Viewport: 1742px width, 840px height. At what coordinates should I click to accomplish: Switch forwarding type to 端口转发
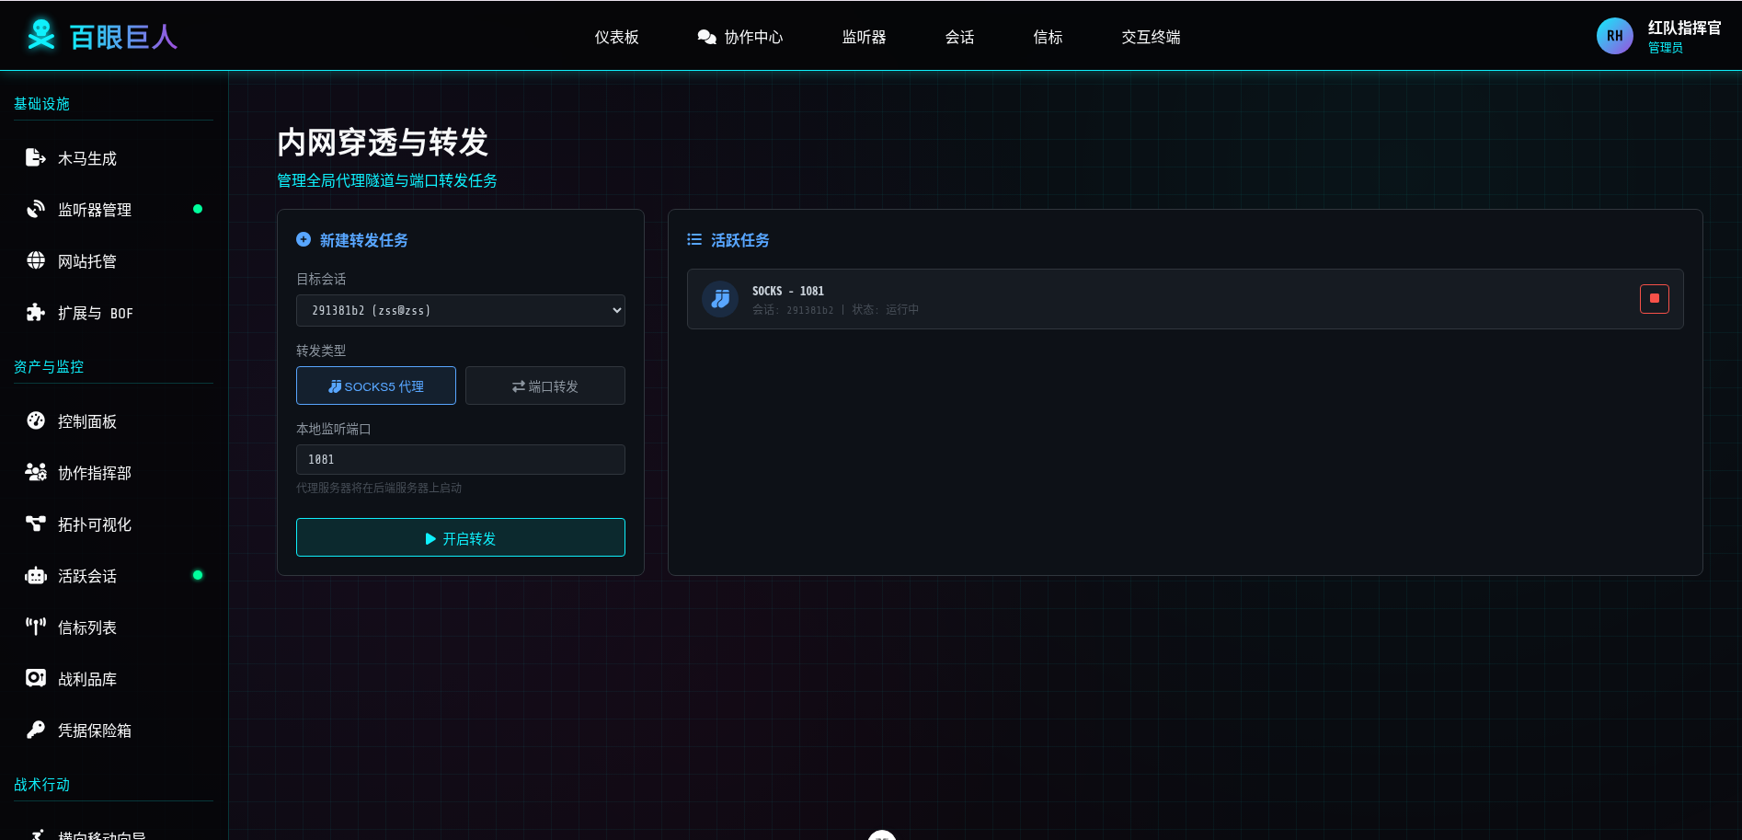[x=544, y=386]
